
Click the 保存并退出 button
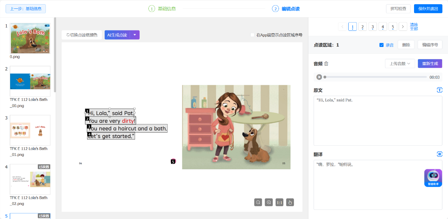pyautogui.click(x=428, y=9)
